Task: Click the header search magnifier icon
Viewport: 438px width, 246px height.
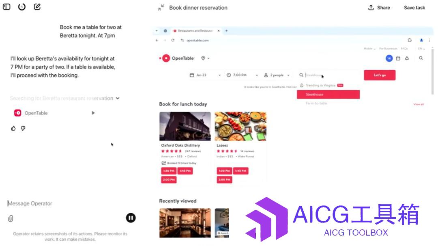Action: [x=421, y=58]
